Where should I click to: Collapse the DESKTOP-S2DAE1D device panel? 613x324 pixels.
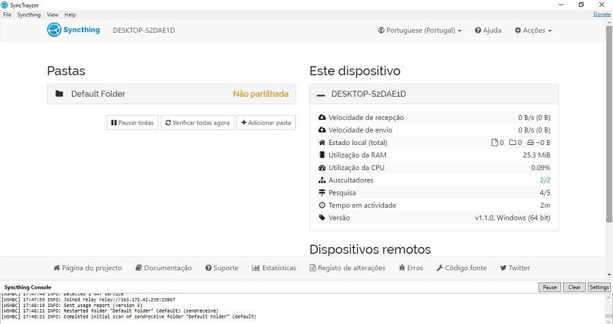tap(434, 94)
